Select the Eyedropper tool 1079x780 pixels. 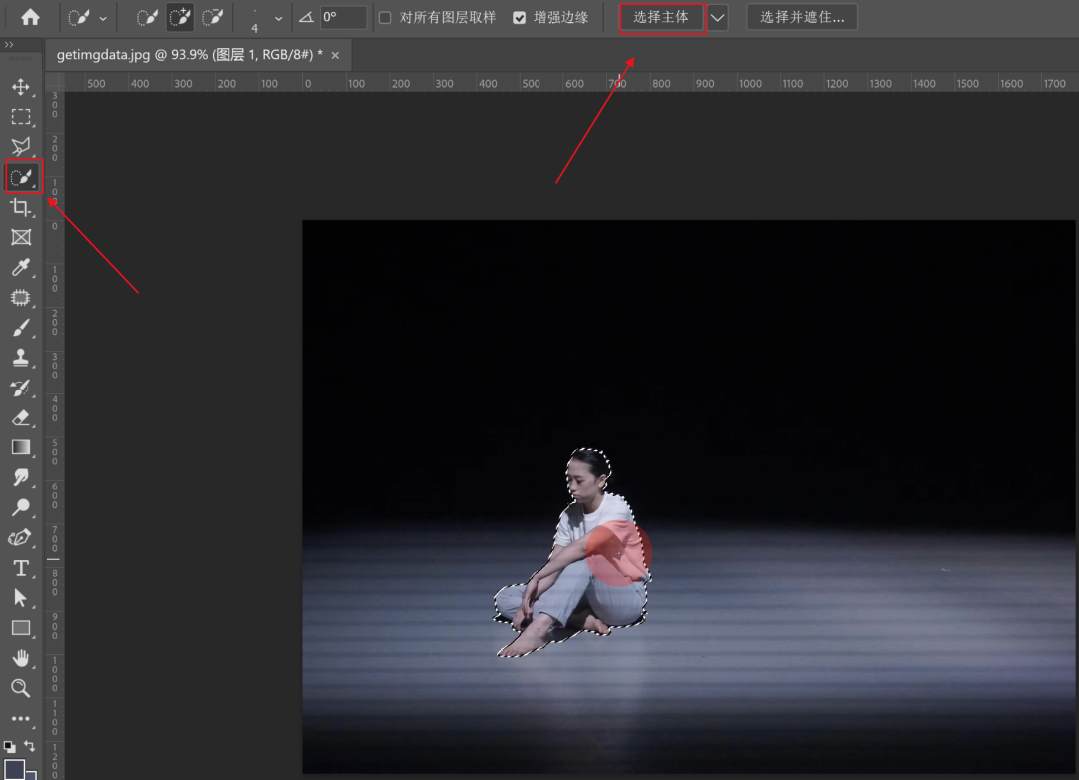point(21,267)
